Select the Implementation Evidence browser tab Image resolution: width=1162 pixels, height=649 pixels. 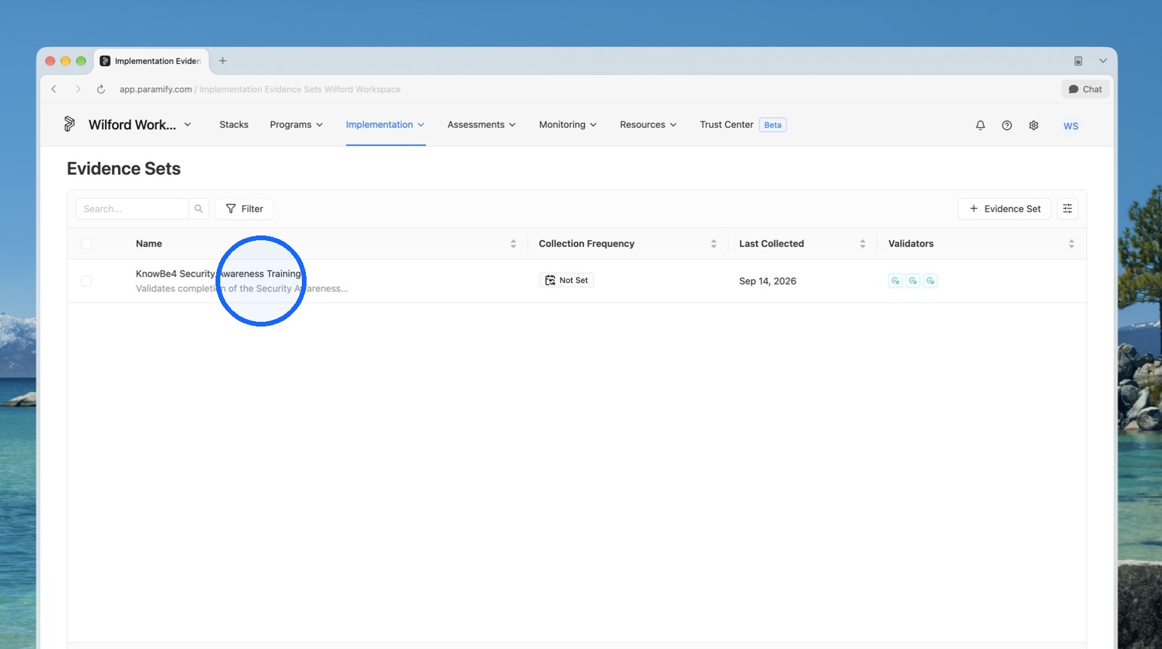[x=151, y=61]
